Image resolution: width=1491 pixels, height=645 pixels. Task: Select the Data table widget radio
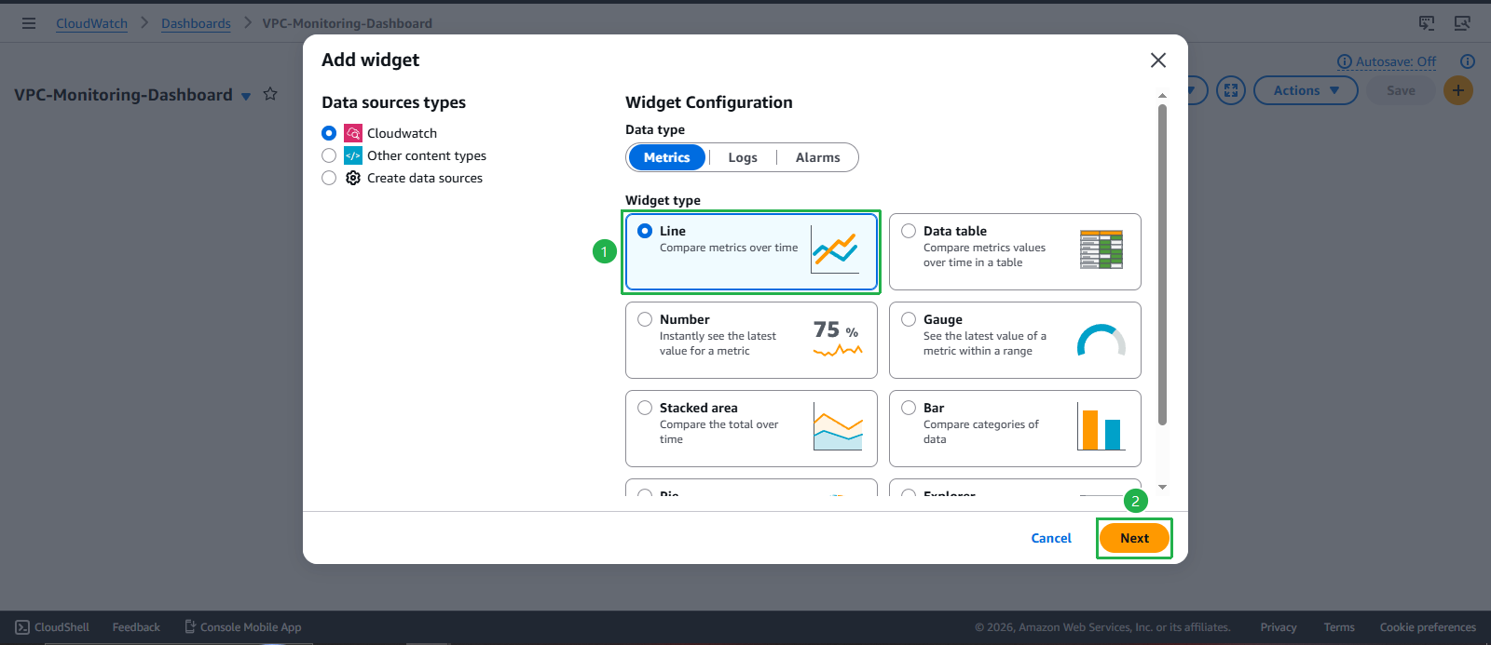[909, 231]
